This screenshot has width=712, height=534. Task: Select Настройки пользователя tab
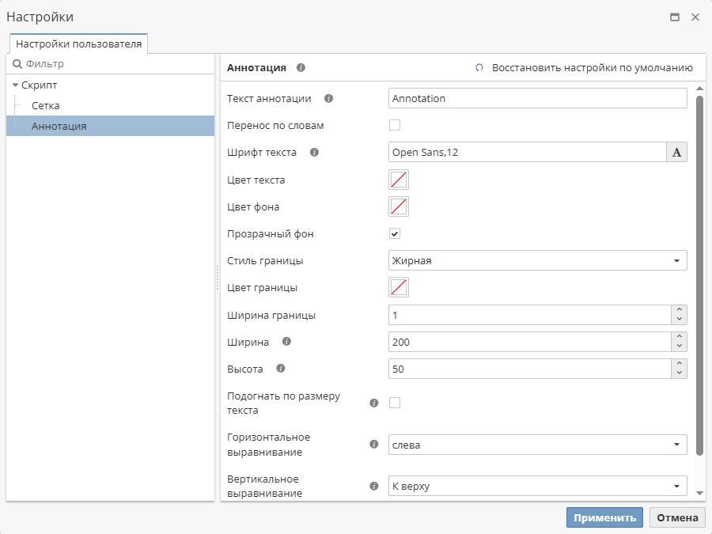click(79, 44)
